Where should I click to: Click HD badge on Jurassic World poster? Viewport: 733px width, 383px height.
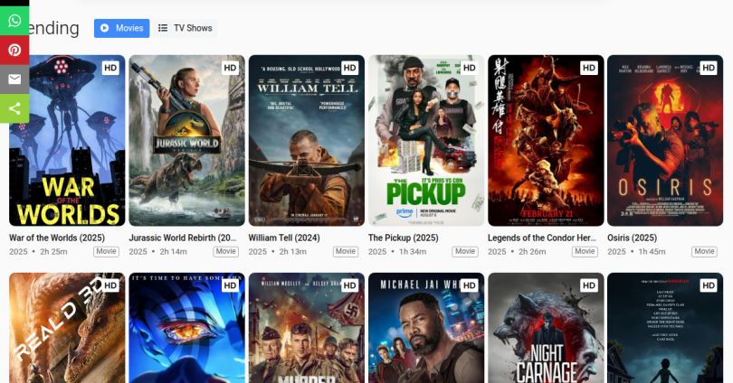(230, 68)
